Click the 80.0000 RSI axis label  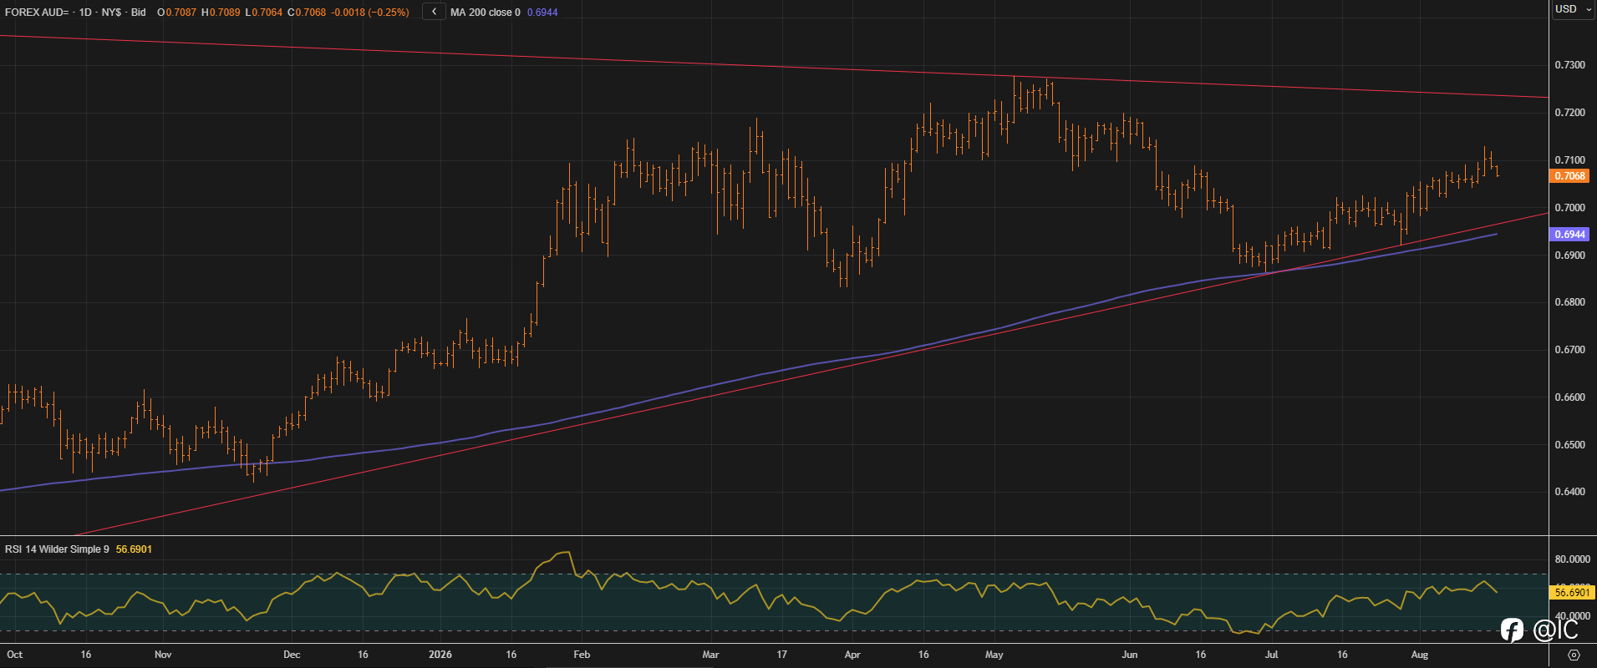[x=1572, y=559]
